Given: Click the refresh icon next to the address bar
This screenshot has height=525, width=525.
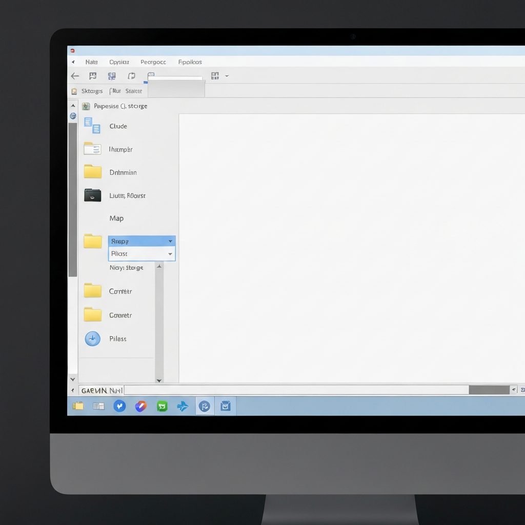Looking at the screenshot, I should tap(131, 75).
